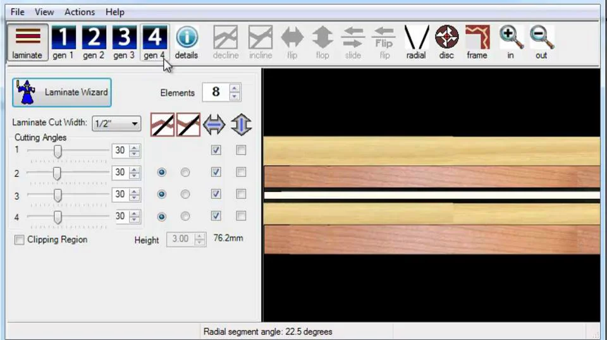Image resolution: width=607 pixels, height=340 pixels.
Task: Click the slide toolbar icon
Action: tap(353, 42)
